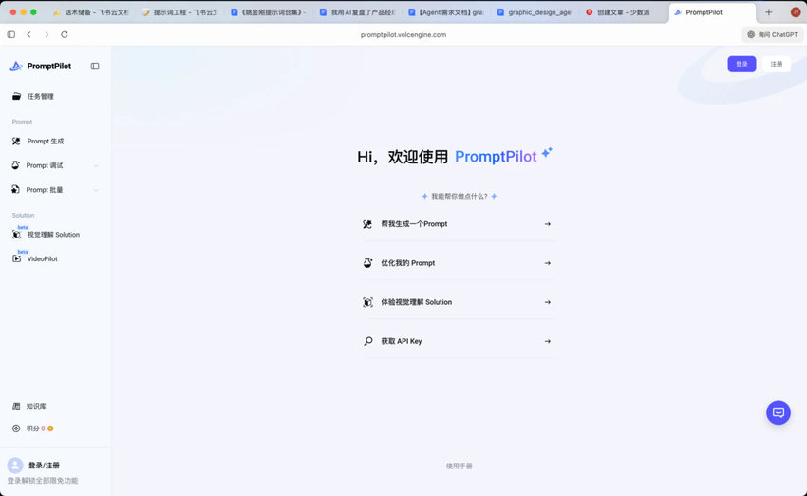The height and width of the screenshot is (496, 807).
Task: Click the user avatar icon at bottom left
Action: tap(15, 466)
